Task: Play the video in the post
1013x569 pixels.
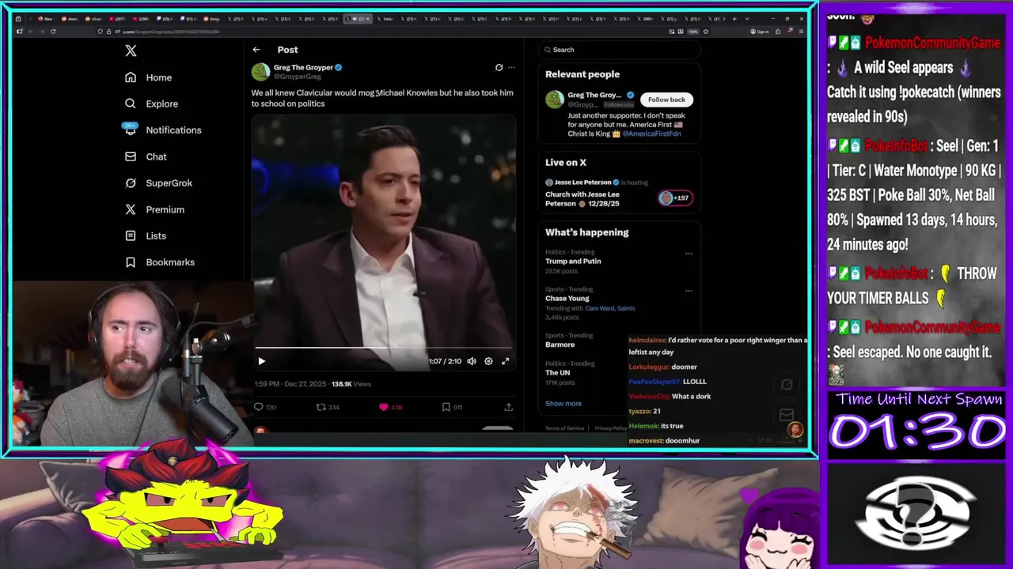Action: [261, 361]
